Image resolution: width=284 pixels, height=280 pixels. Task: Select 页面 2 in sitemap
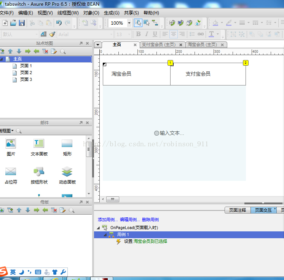click(26, 73)
